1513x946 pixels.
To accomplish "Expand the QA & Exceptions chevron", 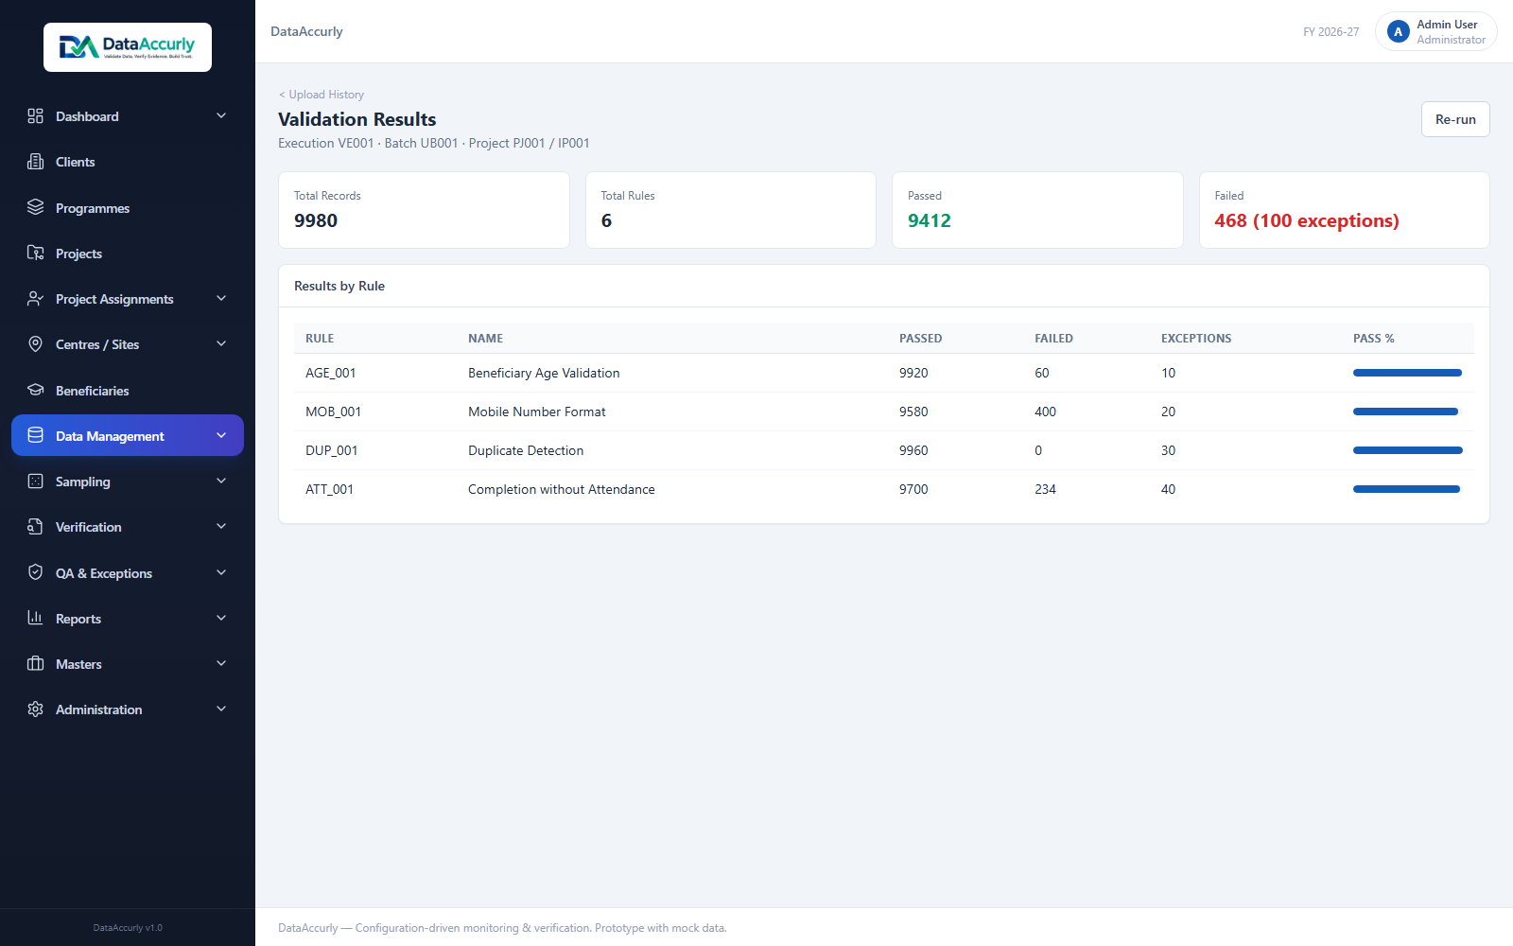I will (x=221, y=572).
